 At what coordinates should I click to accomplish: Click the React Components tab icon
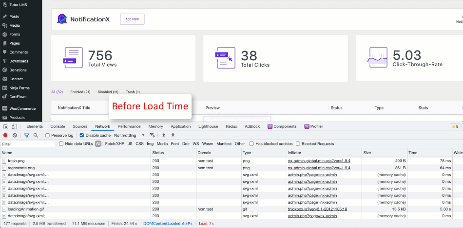pos(270,126)
